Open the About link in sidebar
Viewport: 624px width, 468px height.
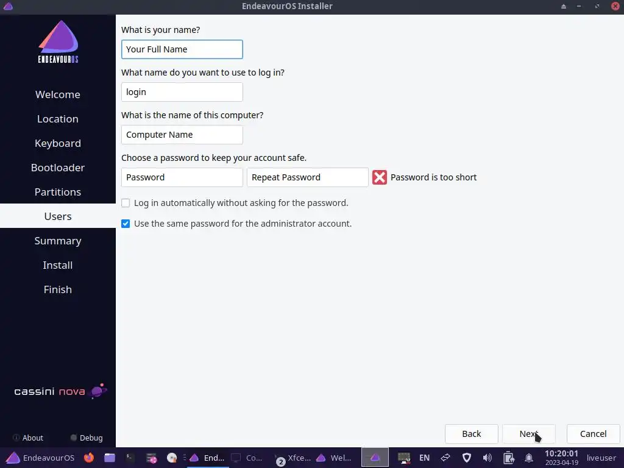tap(28, 438)
